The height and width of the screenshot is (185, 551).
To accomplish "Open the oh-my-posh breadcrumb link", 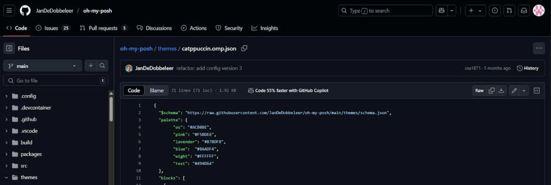I will [136, 49].
